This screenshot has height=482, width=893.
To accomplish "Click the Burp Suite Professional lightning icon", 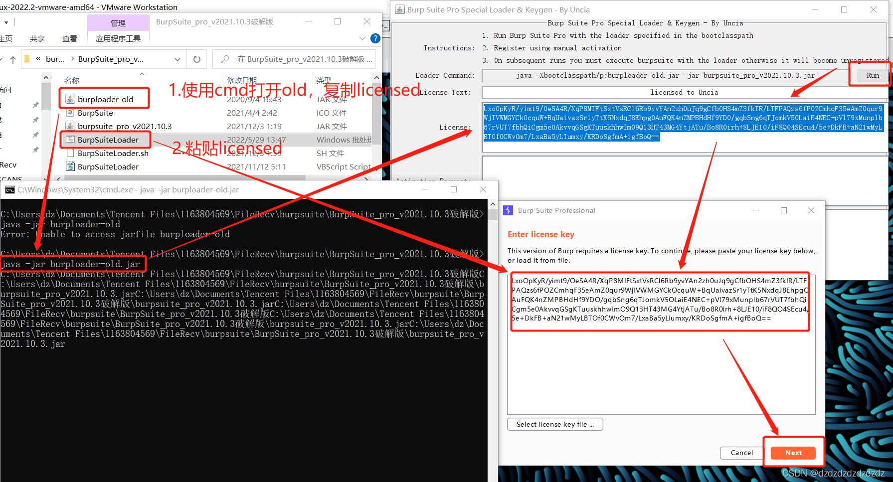I will pos(508,210).
